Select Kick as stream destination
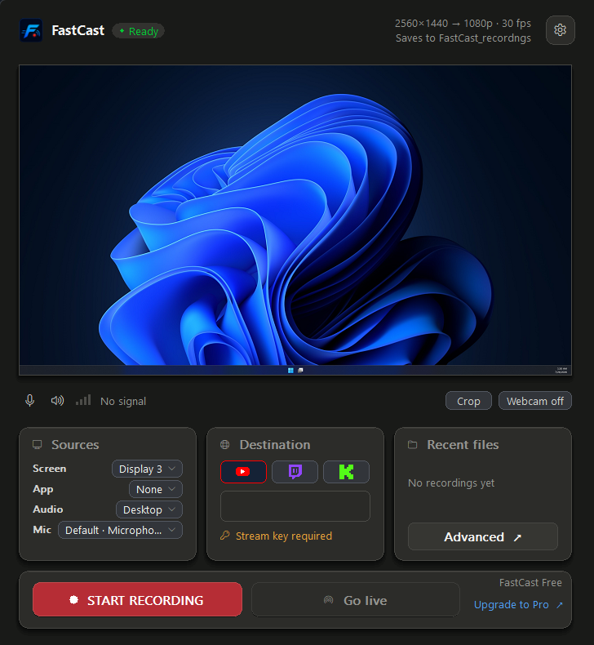Image resolution: width=594 pixels, height=645 pixels. pos(346,471)
